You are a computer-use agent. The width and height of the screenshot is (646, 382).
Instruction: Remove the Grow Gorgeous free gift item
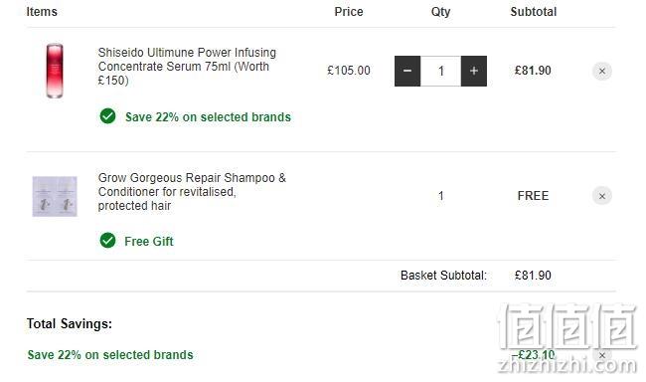(602, 196)
